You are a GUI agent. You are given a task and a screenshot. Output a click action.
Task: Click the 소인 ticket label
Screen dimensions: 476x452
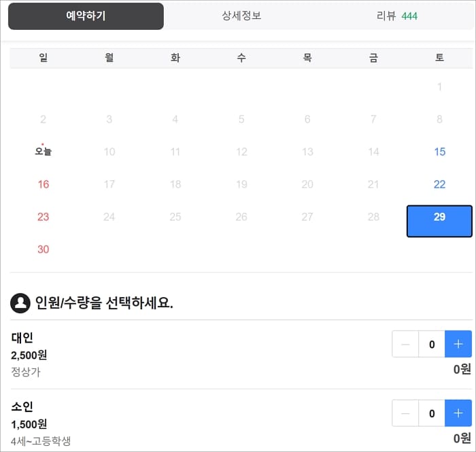click(22, 406)
